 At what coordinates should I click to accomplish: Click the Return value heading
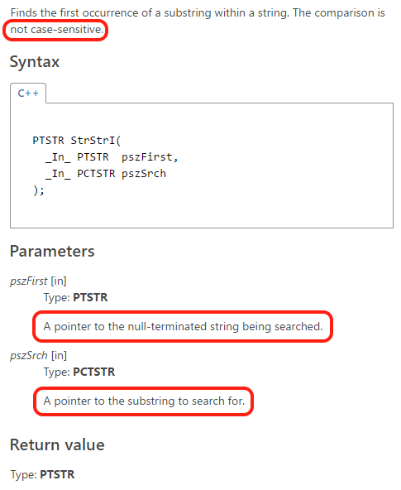coord(57,444)
